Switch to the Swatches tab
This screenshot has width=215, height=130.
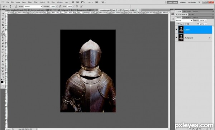[187, 11]
